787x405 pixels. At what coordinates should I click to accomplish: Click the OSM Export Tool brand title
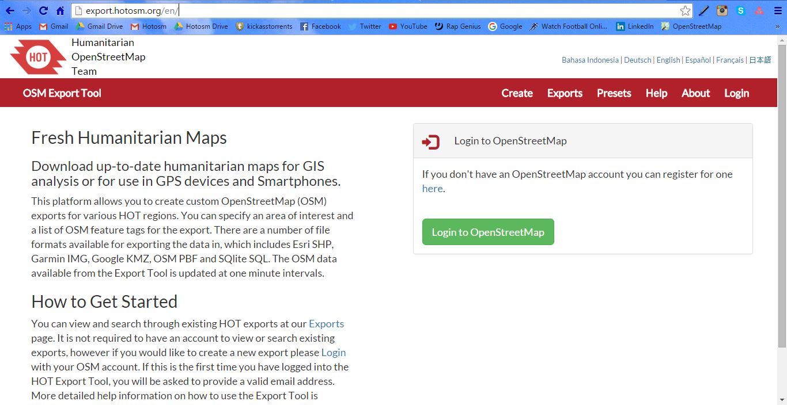click(x=62, y=93)
